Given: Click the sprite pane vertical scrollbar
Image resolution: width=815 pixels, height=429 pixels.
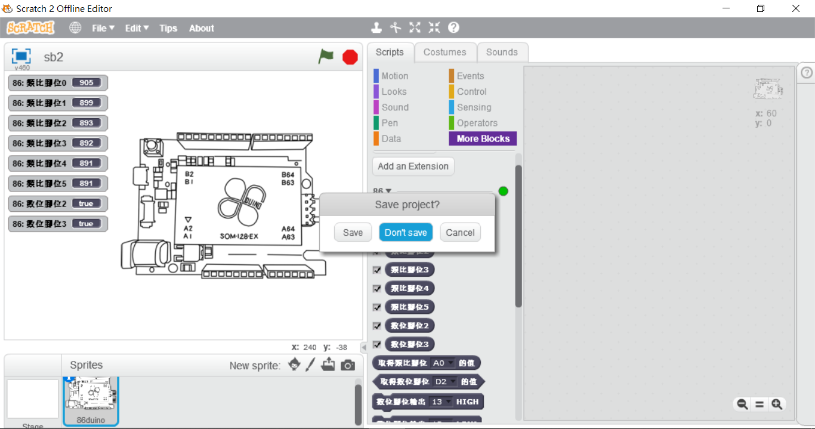Looking at the screenshot, I should [358, 404].
